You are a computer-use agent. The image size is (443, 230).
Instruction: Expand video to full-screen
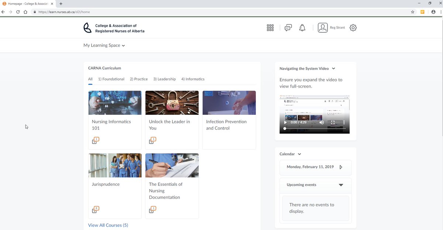click(333, 122)
